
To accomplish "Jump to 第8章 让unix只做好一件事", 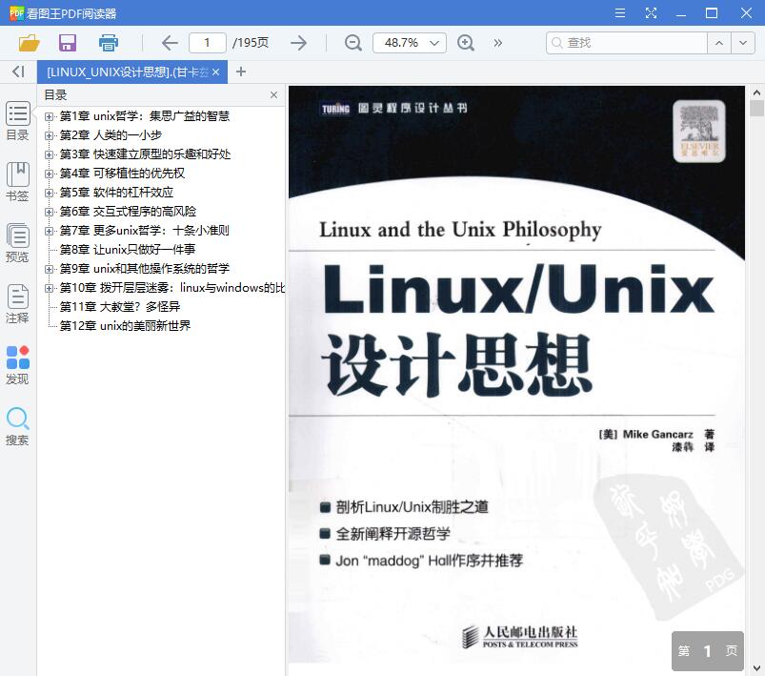I will coord(128,250).
